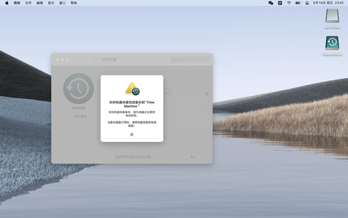This screenshot has width=348, height=218.
Task: Click the 好 button in the alert
Action: click(x=132, y=134)
